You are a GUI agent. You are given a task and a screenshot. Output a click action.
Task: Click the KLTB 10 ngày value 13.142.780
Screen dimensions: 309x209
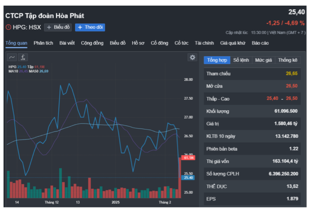(287, 136)
